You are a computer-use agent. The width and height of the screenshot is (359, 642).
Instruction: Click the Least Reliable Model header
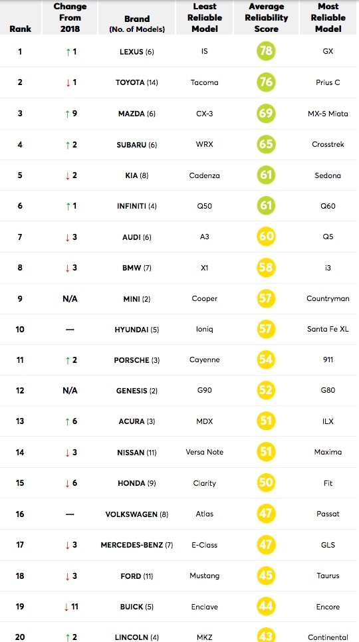(x=205, y=17)
